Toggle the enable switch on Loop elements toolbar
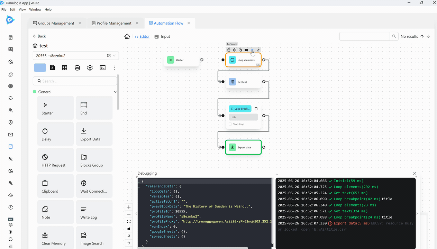 246,50
